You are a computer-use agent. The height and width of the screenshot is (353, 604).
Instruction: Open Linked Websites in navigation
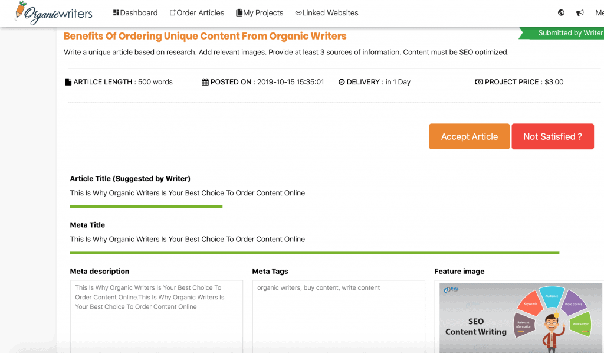coord(327,13)
